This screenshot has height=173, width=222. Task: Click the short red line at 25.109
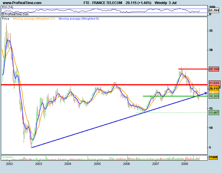[193, 69]
